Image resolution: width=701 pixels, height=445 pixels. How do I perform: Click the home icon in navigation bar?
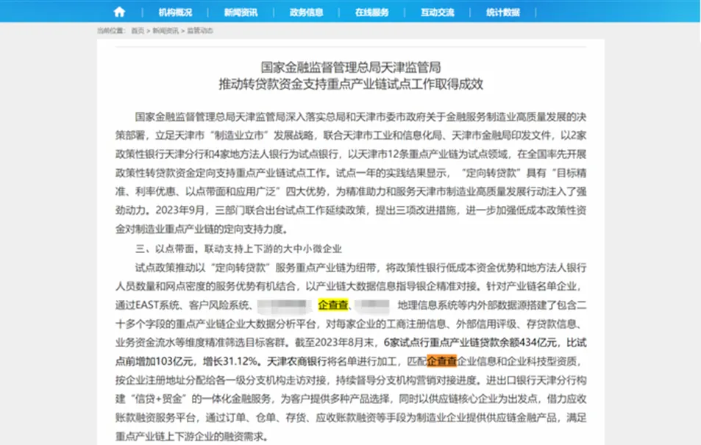[x=119, y=12]
